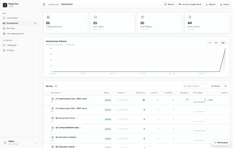Open the Reports button

(x=210, y=4)
